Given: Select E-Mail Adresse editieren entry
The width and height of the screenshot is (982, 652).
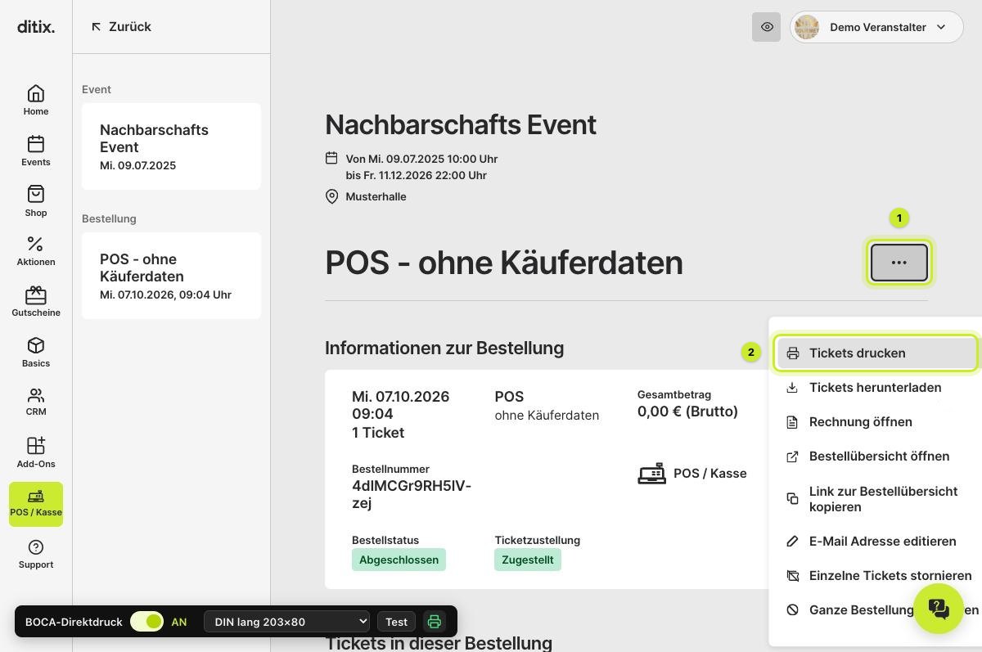Looking at the screenshot, I should [877, 542].
